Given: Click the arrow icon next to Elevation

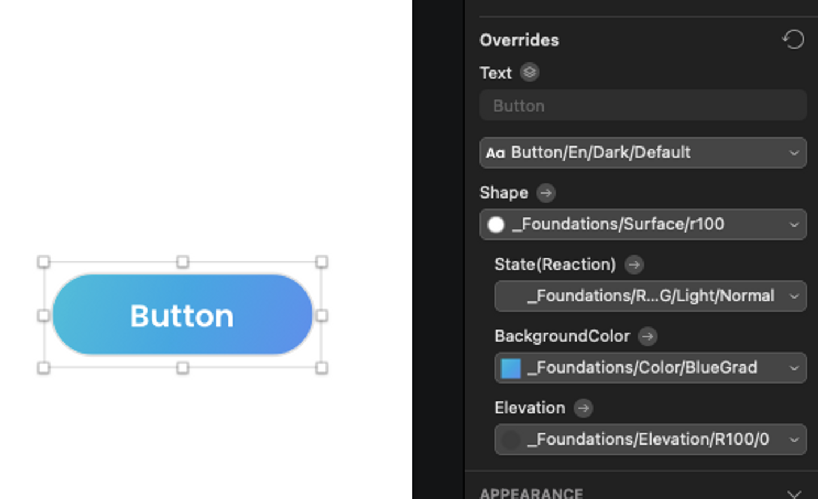Looking at the screenshot, I should pyautogui.click(x=583, y=408).
